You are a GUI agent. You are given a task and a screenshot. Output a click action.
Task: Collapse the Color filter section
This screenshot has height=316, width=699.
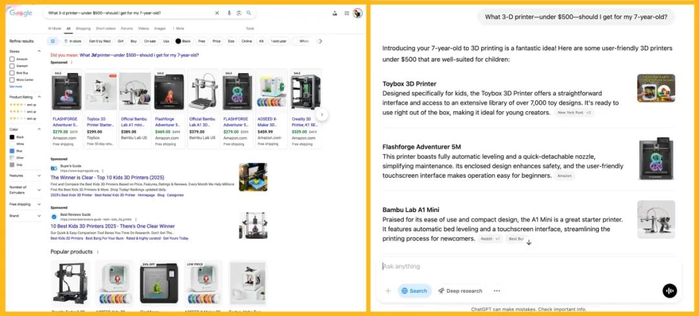coord(39,129)
